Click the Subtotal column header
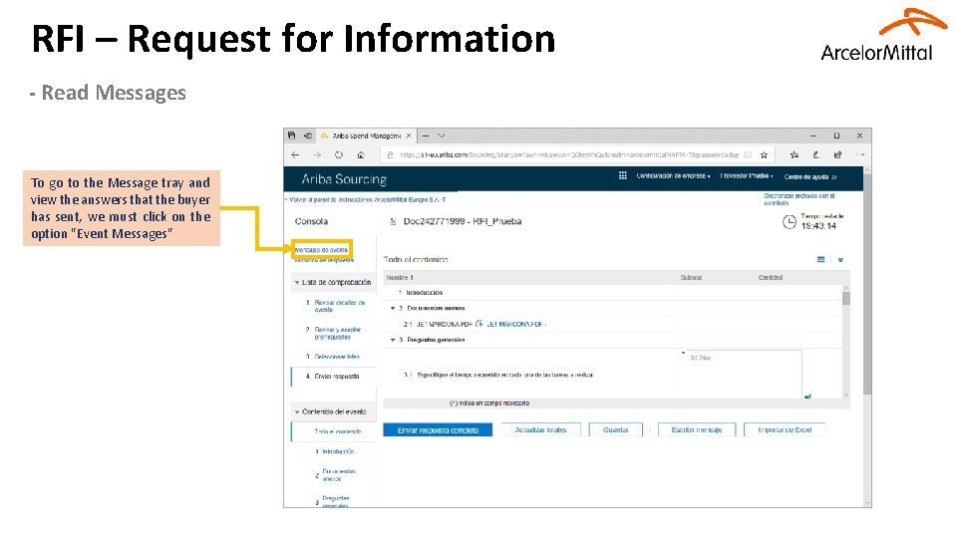This screenshot has height=538, width=957. coord(691,278)
